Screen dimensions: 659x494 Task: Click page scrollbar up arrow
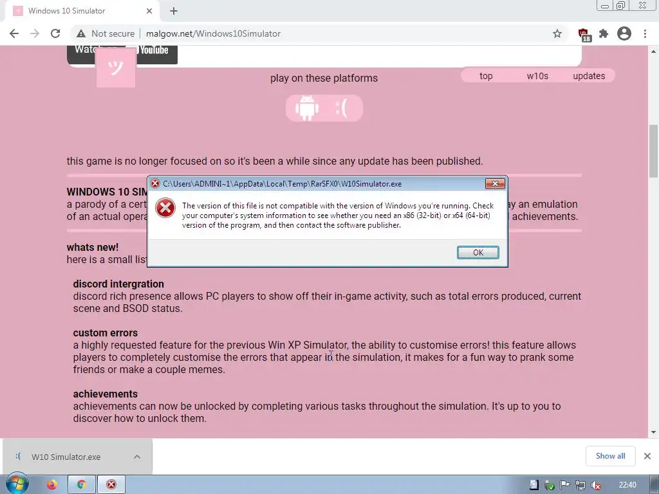click(x=653, y=51)
